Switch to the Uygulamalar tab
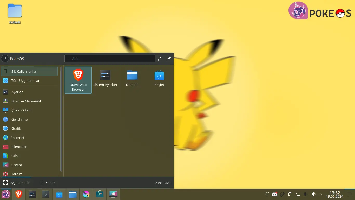Image resolution: width=355 pixels, height=200 pixels. (x=16, y=183)
